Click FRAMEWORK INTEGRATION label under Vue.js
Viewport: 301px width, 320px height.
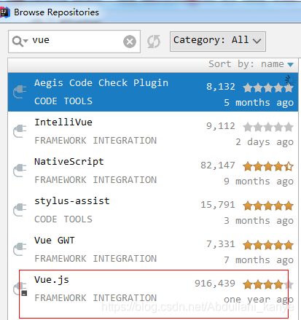click(95, 298)
